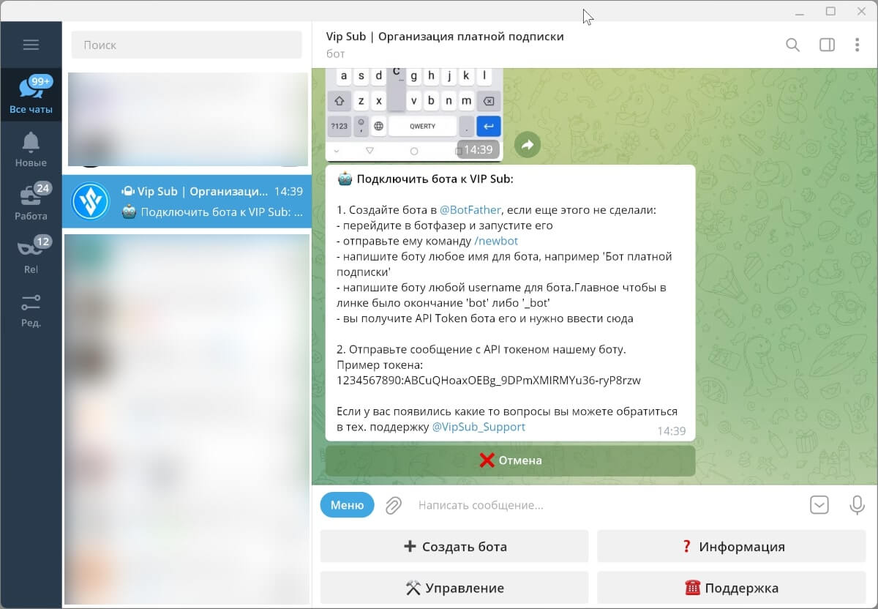
Task: Switch to the 'Работа' folder
Action: [x=31, y=202]
